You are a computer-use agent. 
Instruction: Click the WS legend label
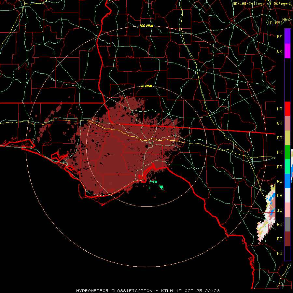tap(280, 181)
